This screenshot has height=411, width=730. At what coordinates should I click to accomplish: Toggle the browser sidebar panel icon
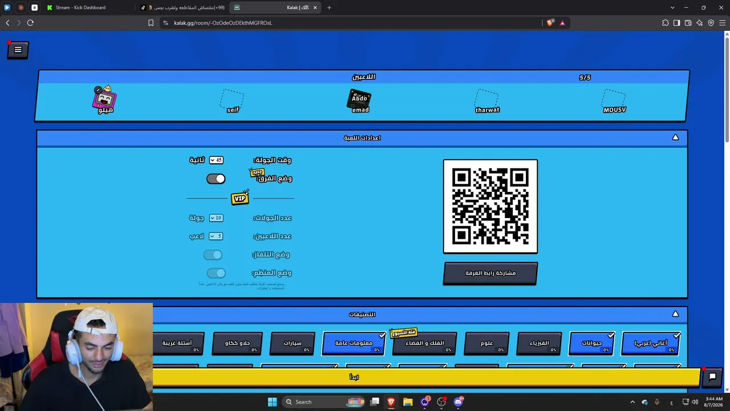pyautogui.click(x=676, y=23)
